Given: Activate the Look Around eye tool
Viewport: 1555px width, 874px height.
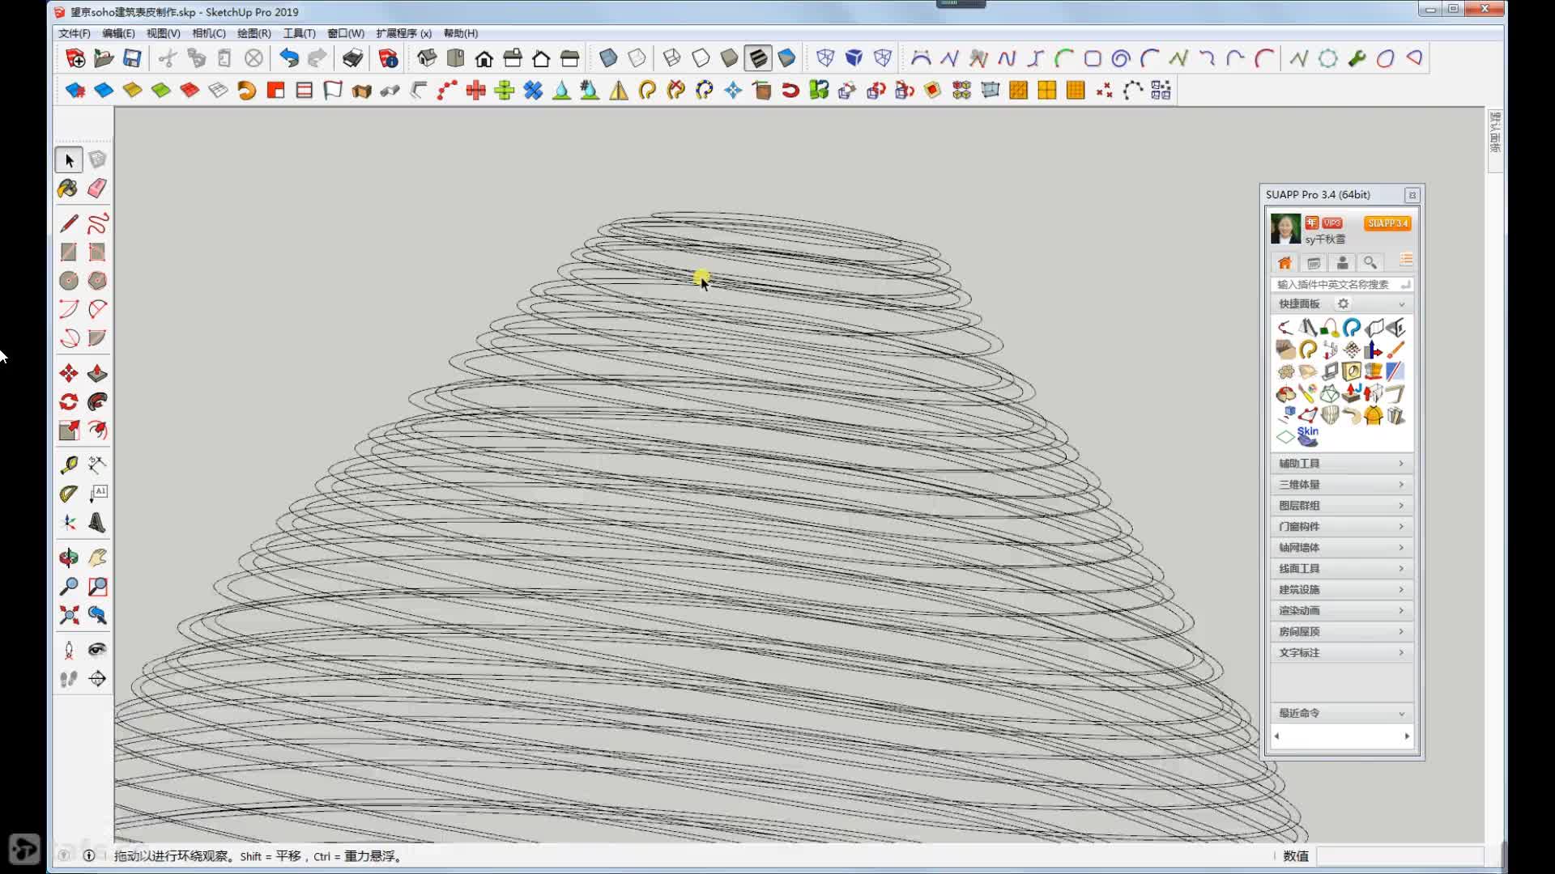Looking at the screenshot, I should 97,650.
